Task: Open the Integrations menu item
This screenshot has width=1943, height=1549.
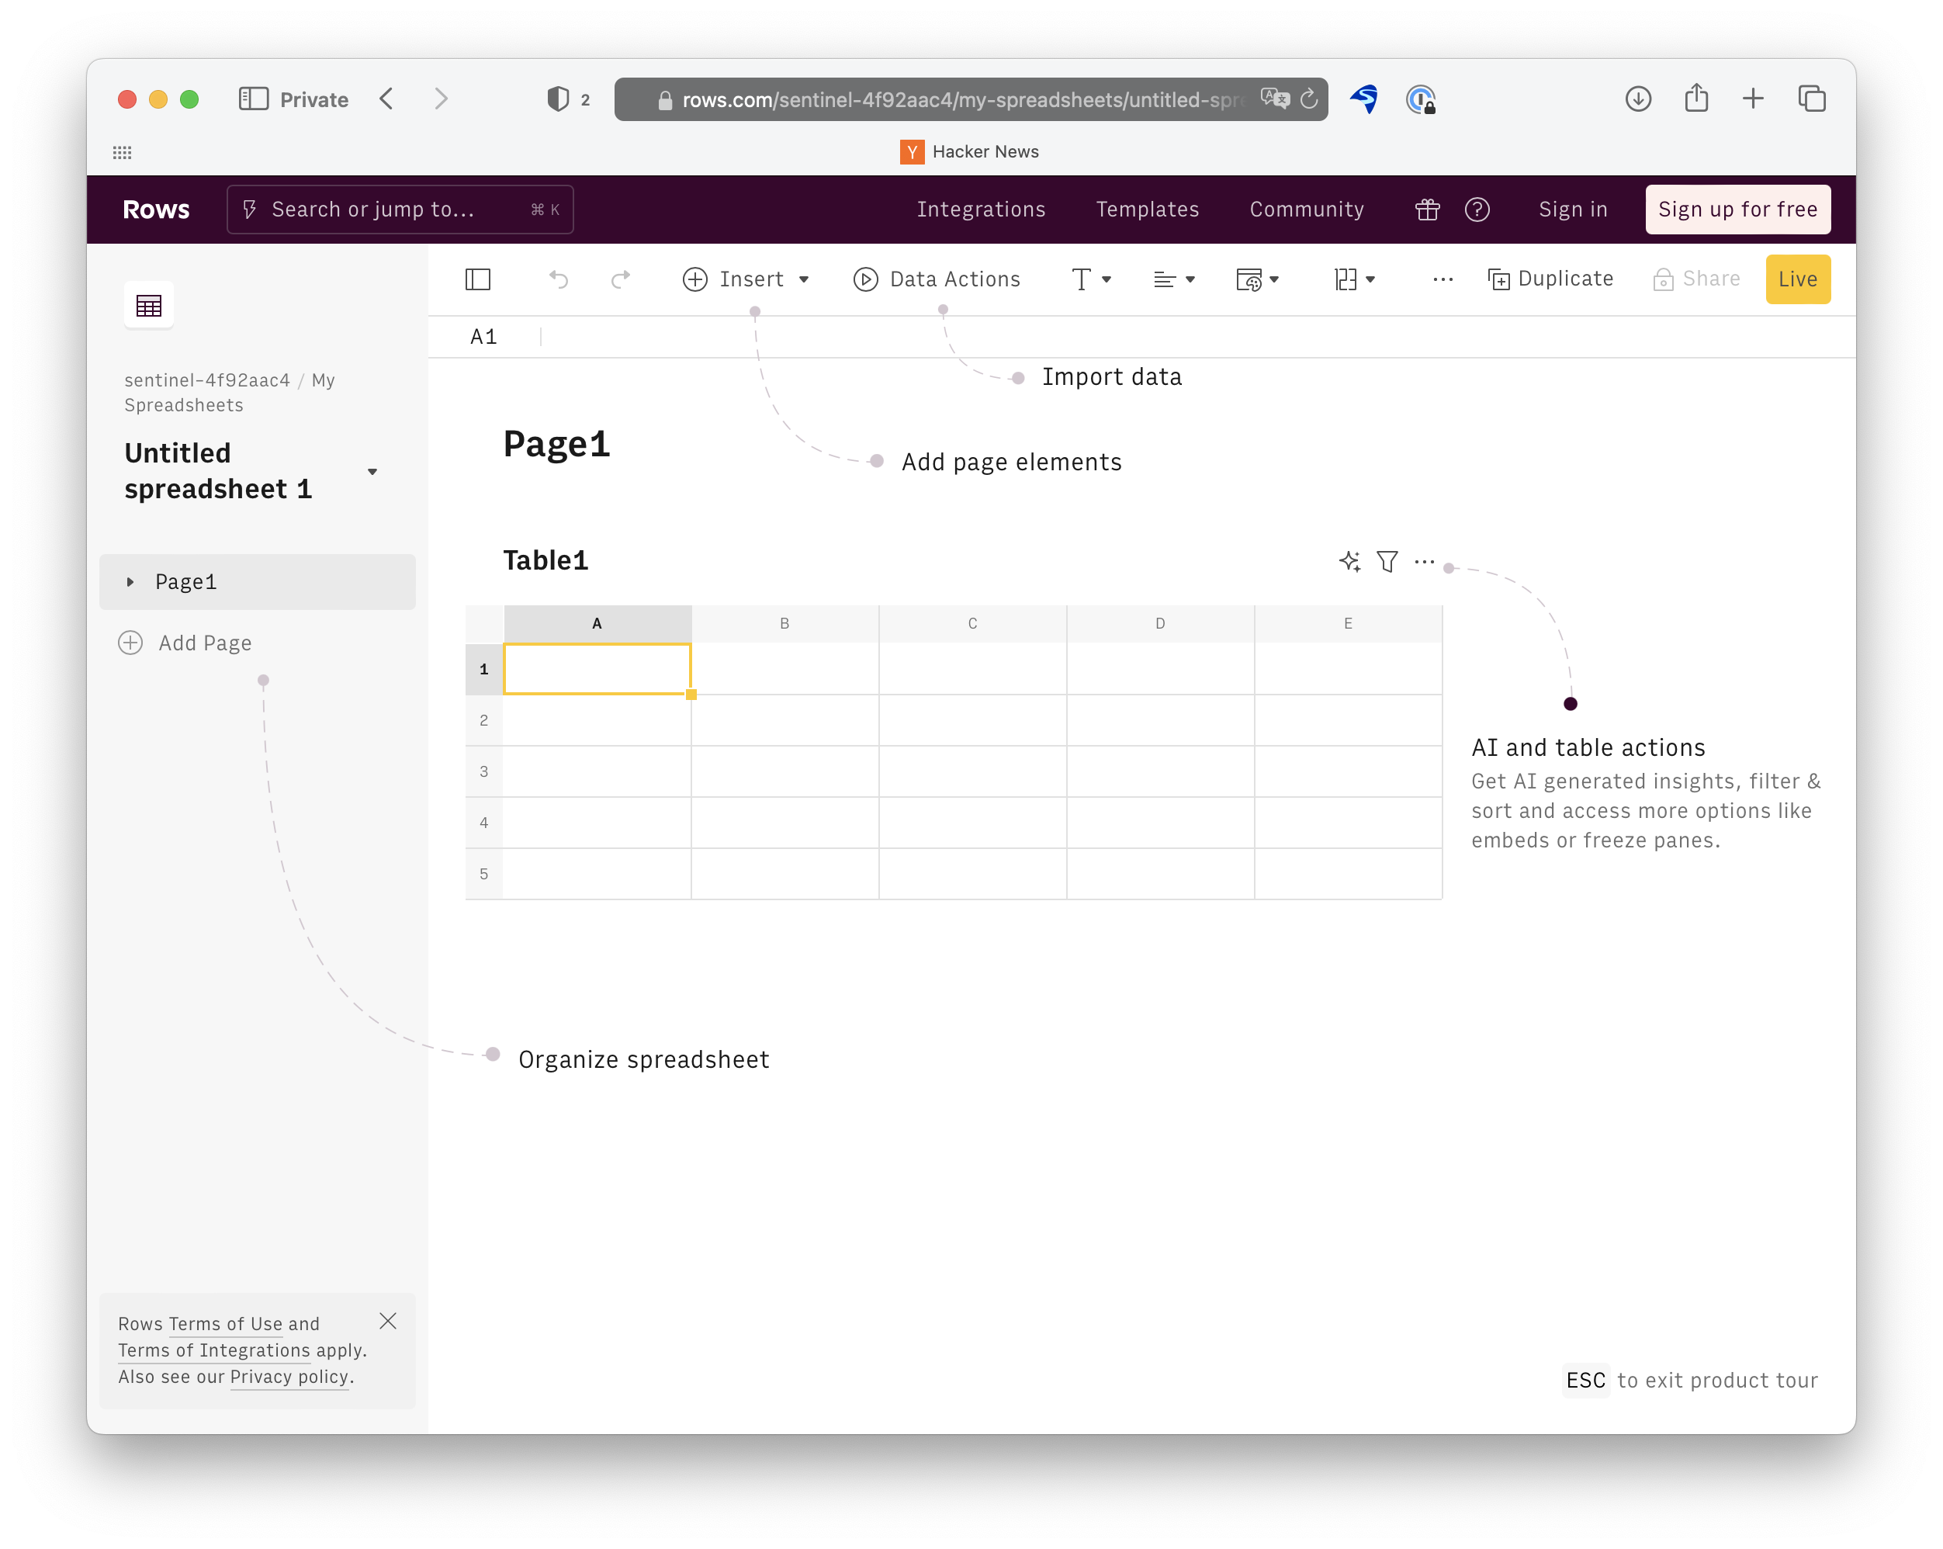Action: [x=981, y=209]
